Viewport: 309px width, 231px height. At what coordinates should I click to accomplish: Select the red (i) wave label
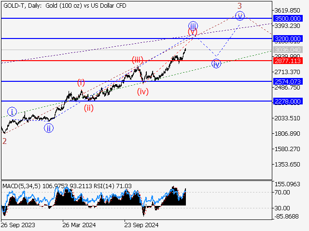point(81,83)
